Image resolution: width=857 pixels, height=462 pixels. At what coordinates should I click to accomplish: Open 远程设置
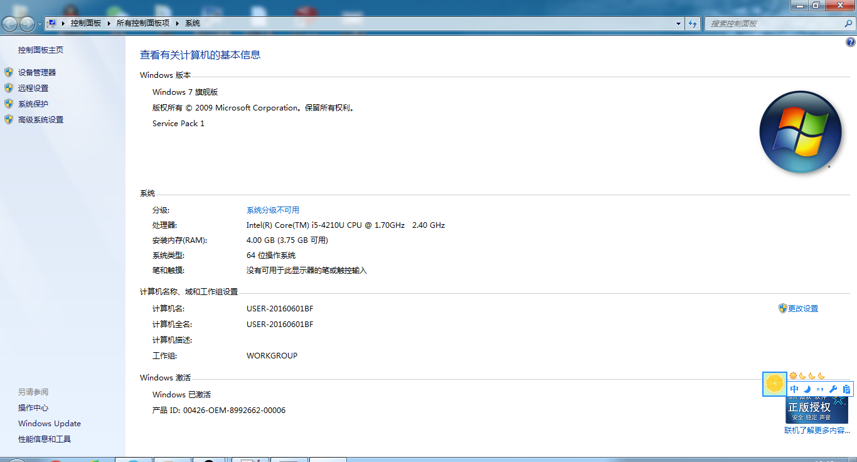point(33,89)
